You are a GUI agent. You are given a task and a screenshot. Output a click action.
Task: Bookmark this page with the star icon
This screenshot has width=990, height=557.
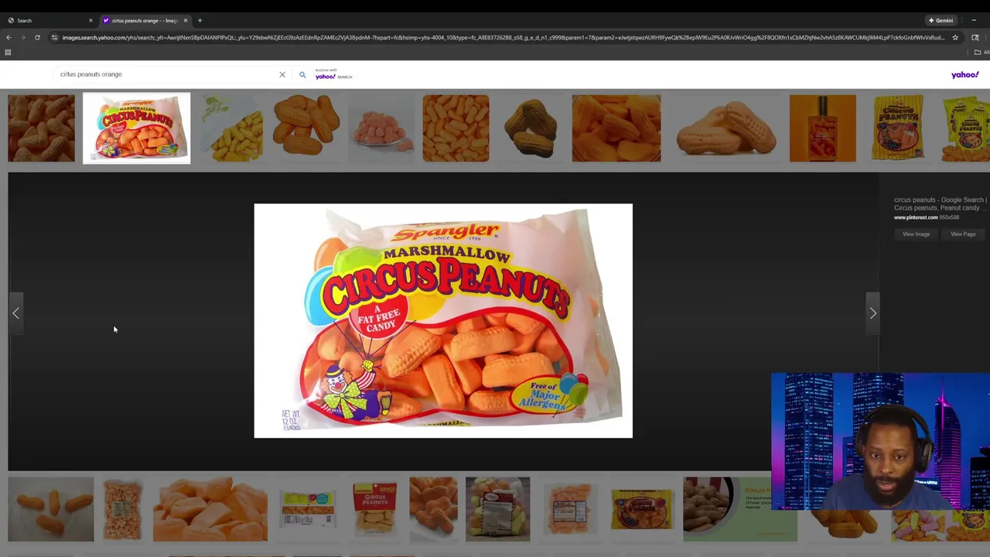click(955, 37)
